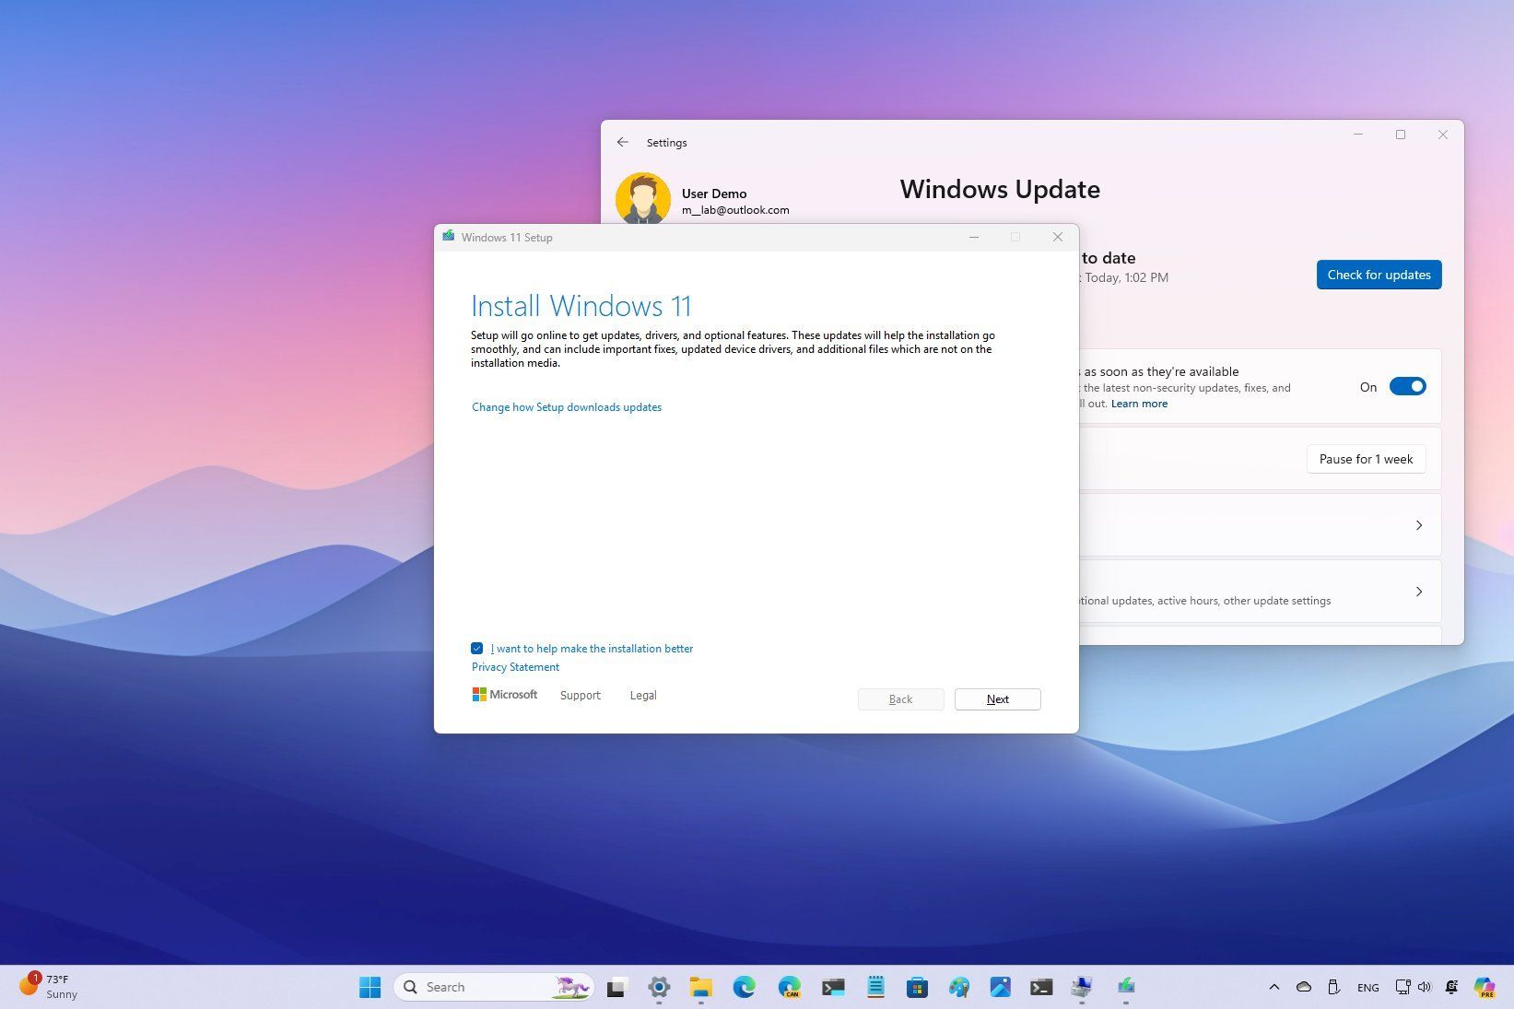This screenshot has width=1514, height=1009.
Task: Launch Copilot preview from the taskbar
Action: coord(1484,987)
